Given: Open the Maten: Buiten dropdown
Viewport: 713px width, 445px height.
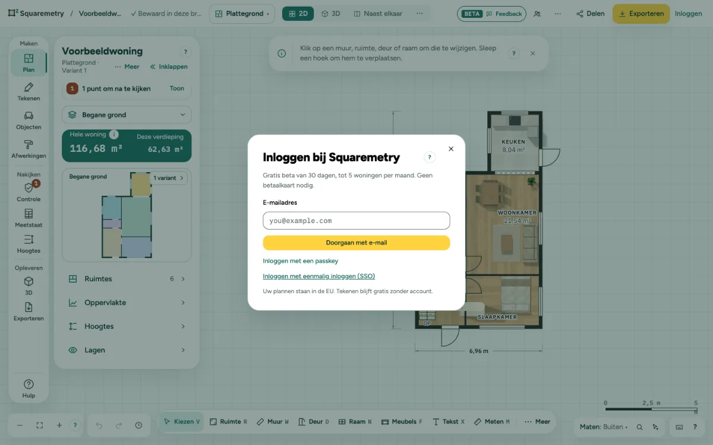Looking at the screenshot, I should click(604, 427).
